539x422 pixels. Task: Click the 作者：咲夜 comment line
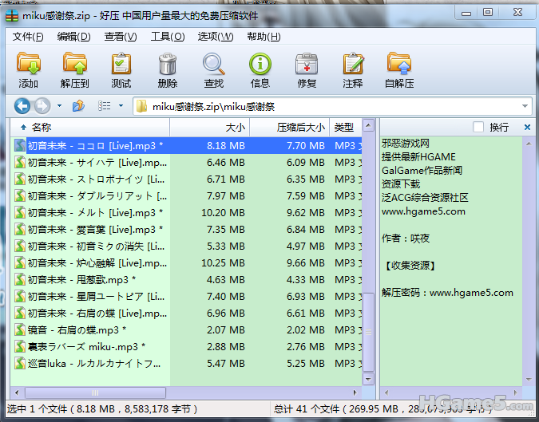[x=406, y=238]
